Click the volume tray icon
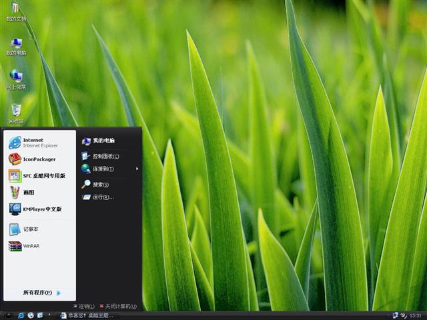The height and width of the screenshot is (320, 427). click(403, 315)
